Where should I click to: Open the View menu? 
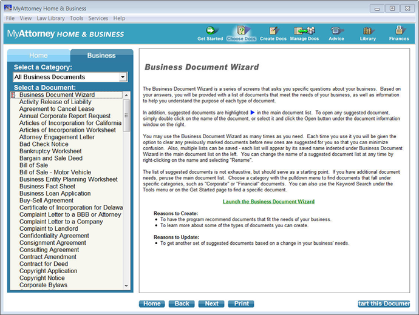26,18
